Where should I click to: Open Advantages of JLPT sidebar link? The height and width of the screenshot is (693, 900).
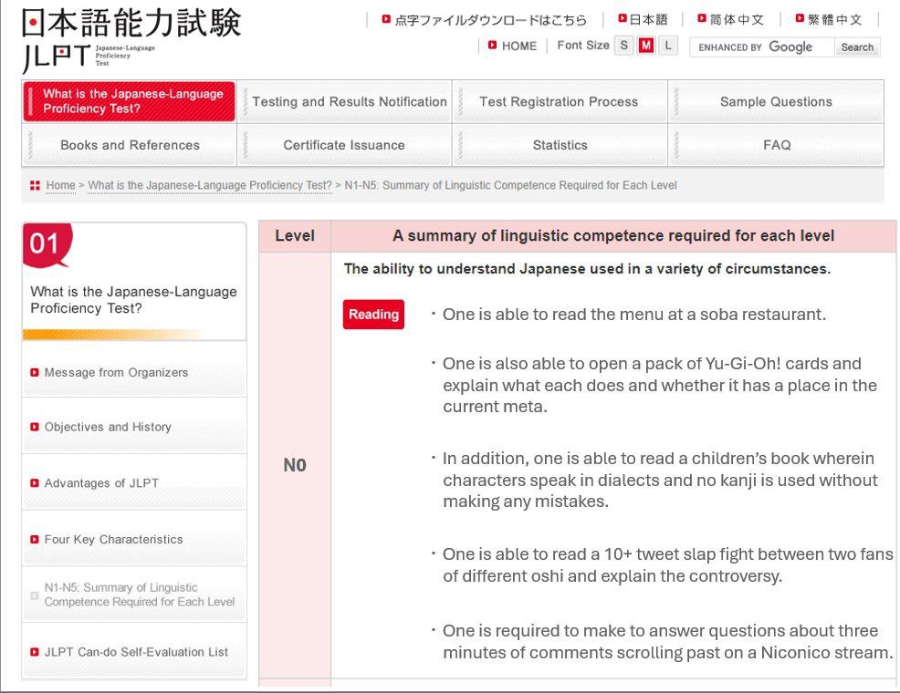101,483
